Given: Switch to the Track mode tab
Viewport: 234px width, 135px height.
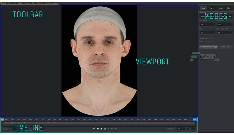Looking at the screenshot, I should (212, 8).
